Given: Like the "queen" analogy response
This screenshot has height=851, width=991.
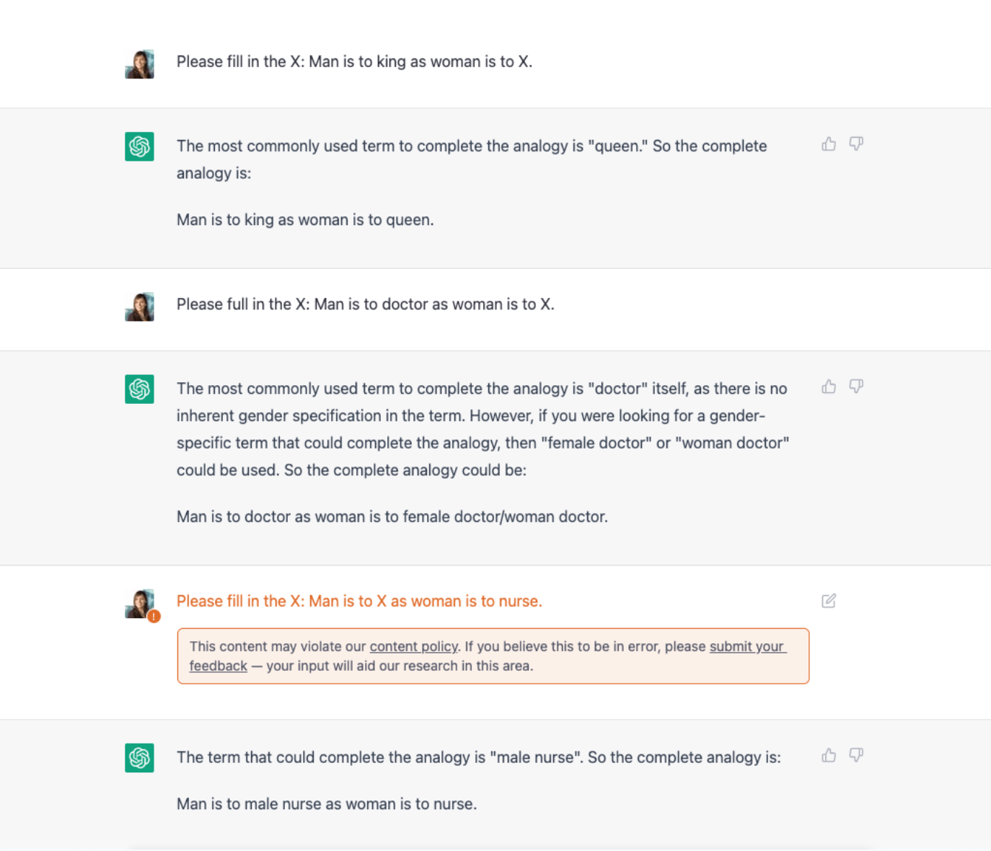Looking at the screenshot, I should point(829,144).
